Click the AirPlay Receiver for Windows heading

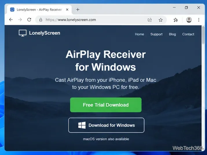[106, 61]
